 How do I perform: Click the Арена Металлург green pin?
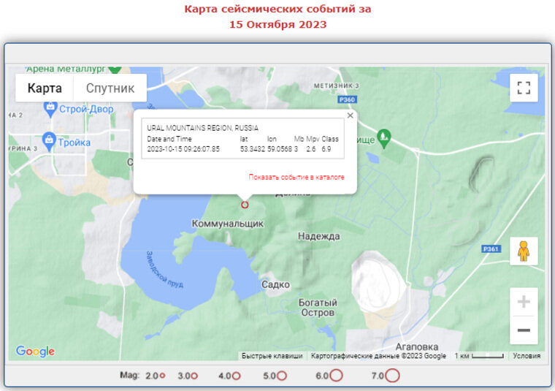(x=115, y=69)
